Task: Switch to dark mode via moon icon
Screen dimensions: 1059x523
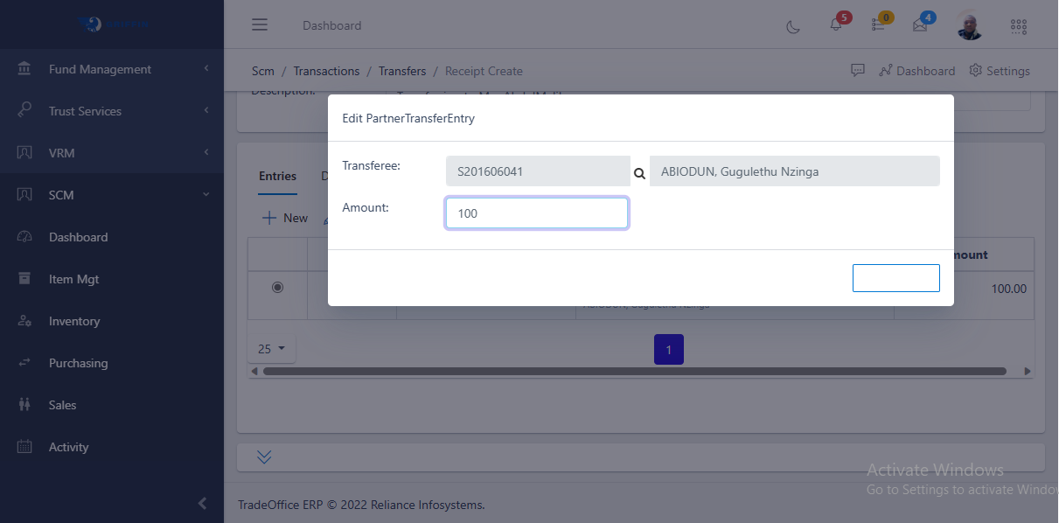Action: coord(793,26)
